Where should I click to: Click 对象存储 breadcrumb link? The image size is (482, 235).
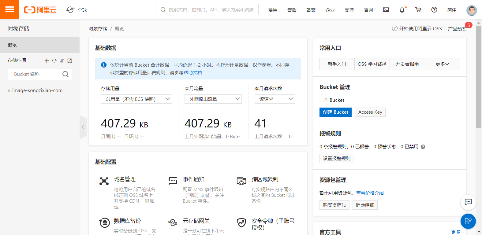(x=98, y=29)
